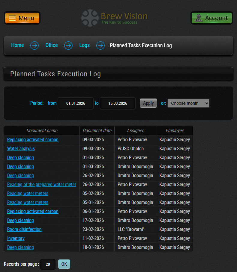Click the arrow icon after Logs
The width and height of the screenshot is (237, 272).
[x=100, y=45]
